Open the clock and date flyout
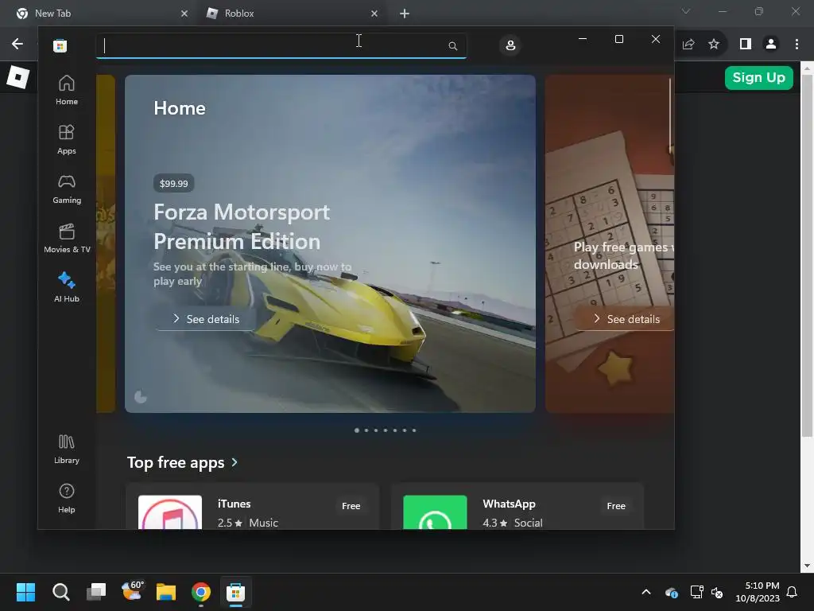 pyautogui.click(x=758, y=592)
